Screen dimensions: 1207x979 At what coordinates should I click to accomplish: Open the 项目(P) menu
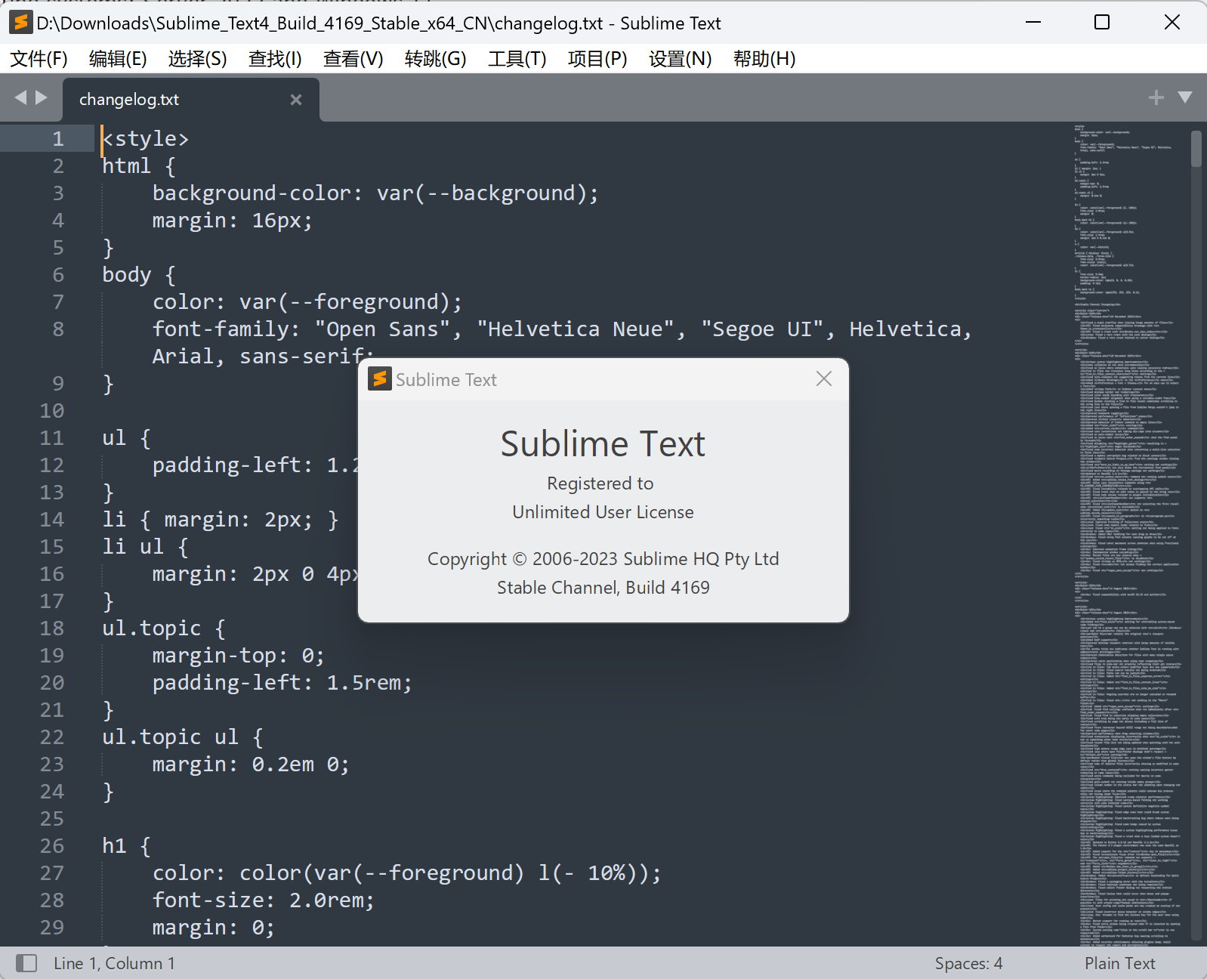pyautogui.click(x=597, y=59)
